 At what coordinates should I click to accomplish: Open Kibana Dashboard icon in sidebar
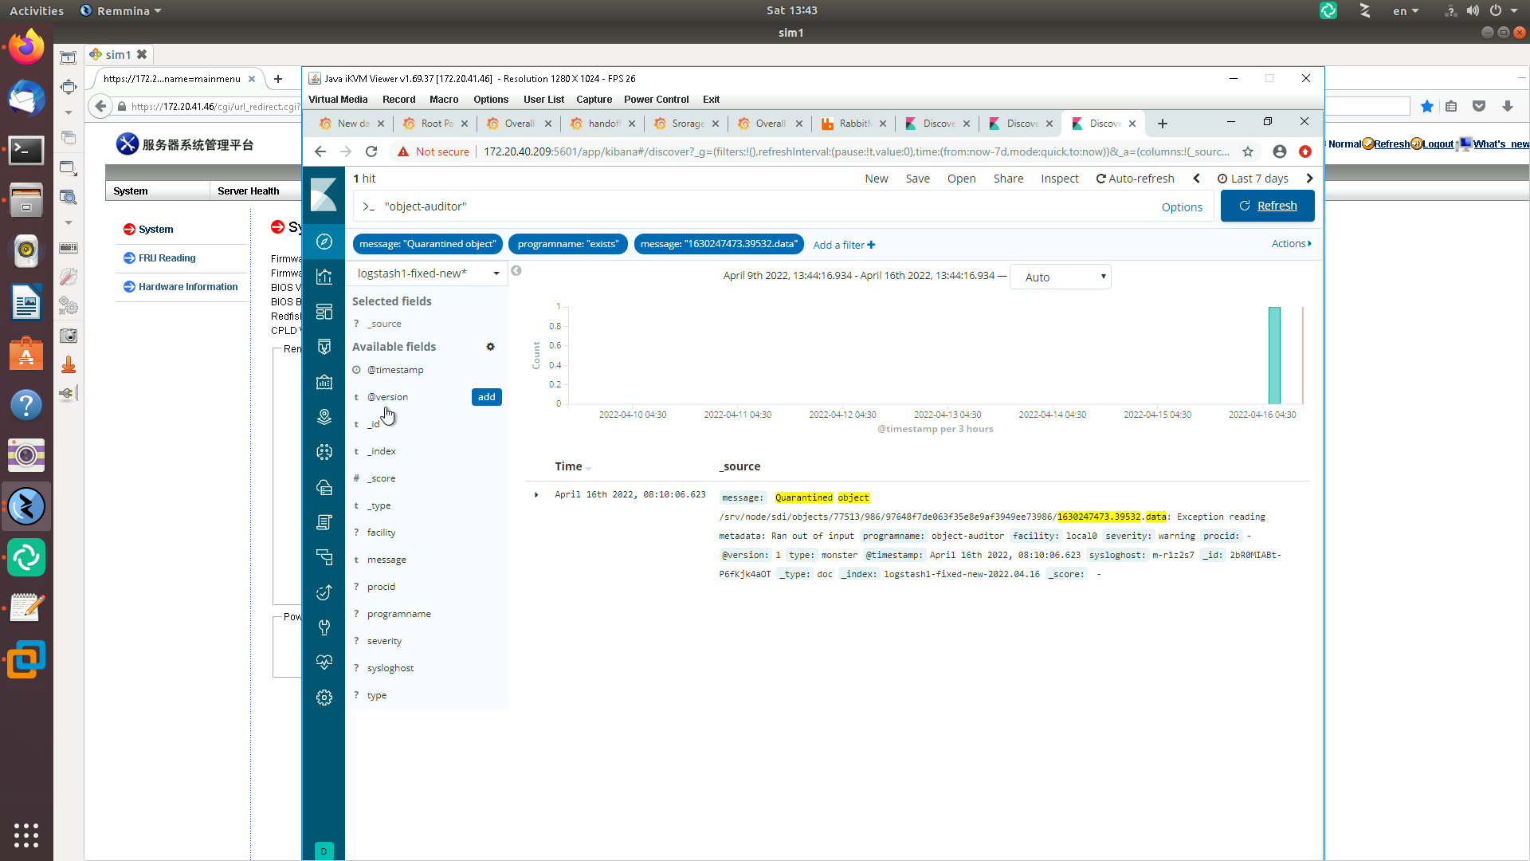tap(324, 312)
